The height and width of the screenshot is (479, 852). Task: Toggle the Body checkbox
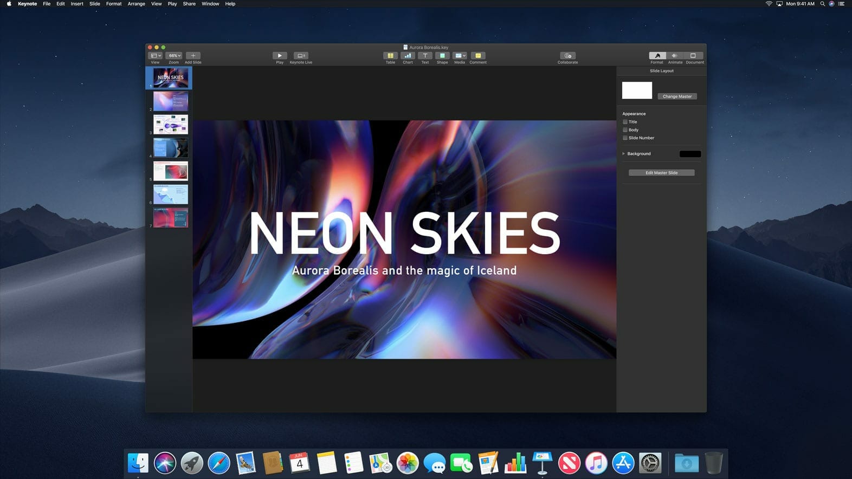point(625,130)
